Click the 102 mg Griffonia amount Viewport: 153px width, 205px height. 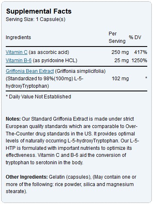coord(120,79)
